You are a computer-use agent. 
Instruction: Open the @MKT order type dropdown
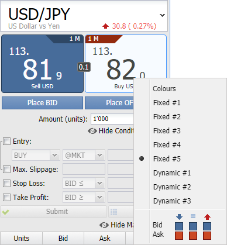tap(84, 155)
